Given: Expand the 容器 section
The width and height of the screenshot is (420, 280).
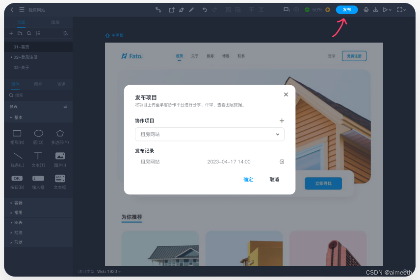Looking at the screenshot, I should coord(11,203).
